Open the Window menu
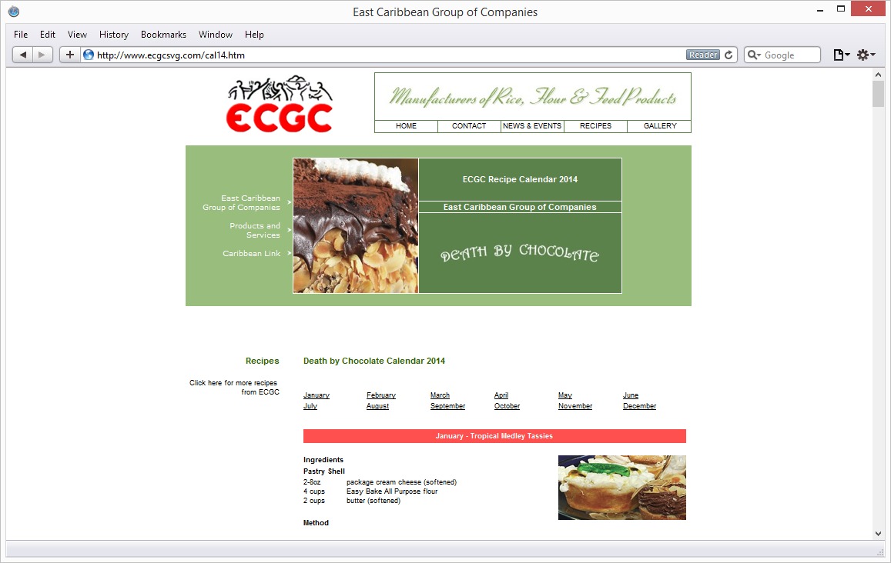The width and height of the screenshot is (891, 563). point(216,35)
